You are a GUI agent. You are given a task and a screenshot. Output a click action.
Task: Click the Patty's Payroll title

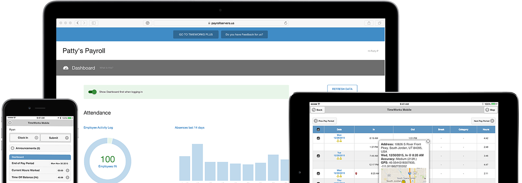pyautogui.click(x=84, y=51)
